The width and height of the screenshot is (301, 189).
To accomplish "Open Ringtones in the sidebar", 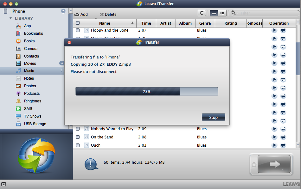I will [32, 101].
